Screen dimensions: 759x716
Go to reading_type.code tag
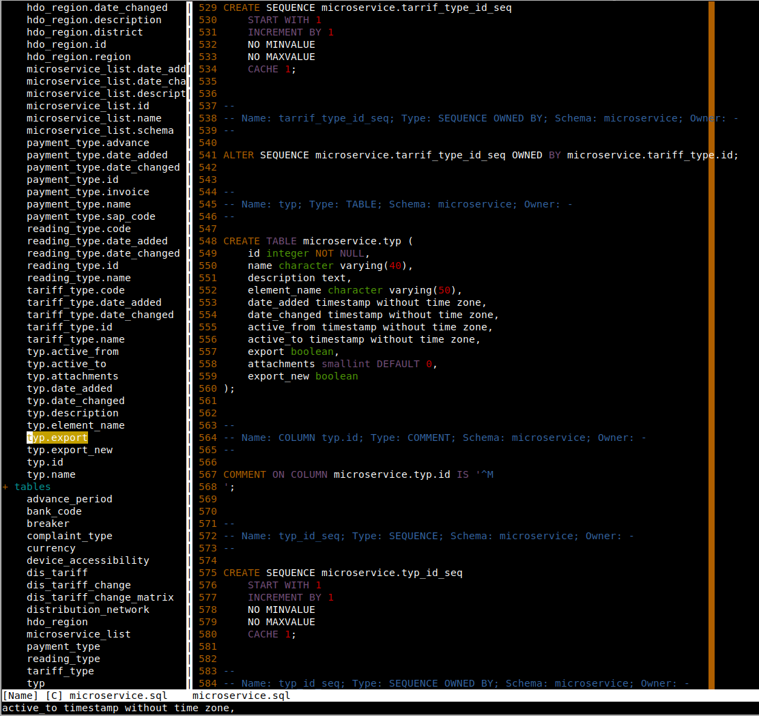[78, 229]
